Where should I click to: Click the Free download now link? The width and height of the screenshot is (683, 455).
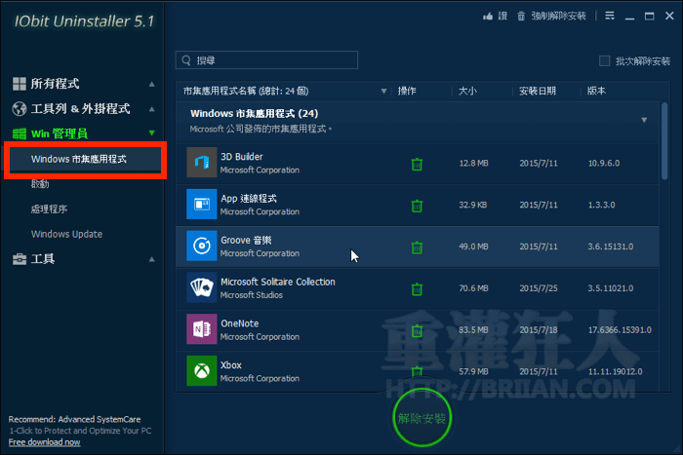pyautogui.click(x=45, y=441)
